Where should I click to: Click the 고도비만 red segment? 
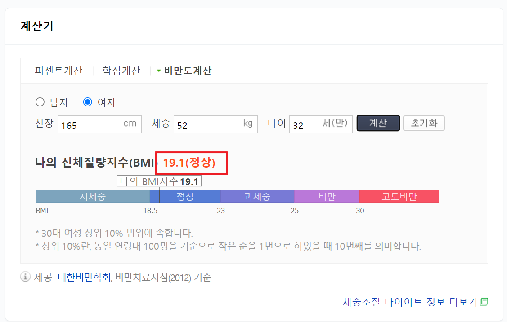tap(399, 196)
